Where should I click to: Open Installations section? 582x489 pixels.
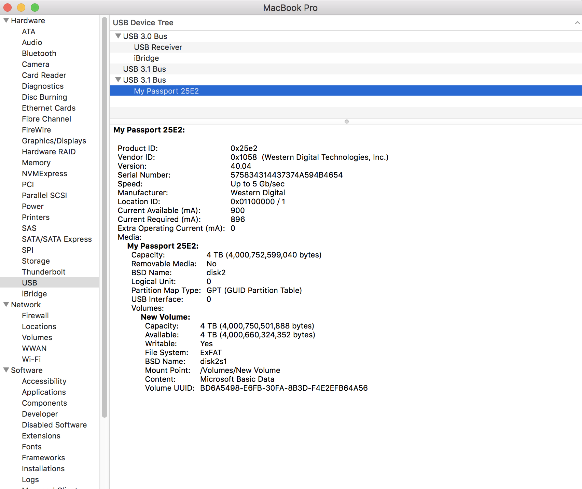click(43, 469)
